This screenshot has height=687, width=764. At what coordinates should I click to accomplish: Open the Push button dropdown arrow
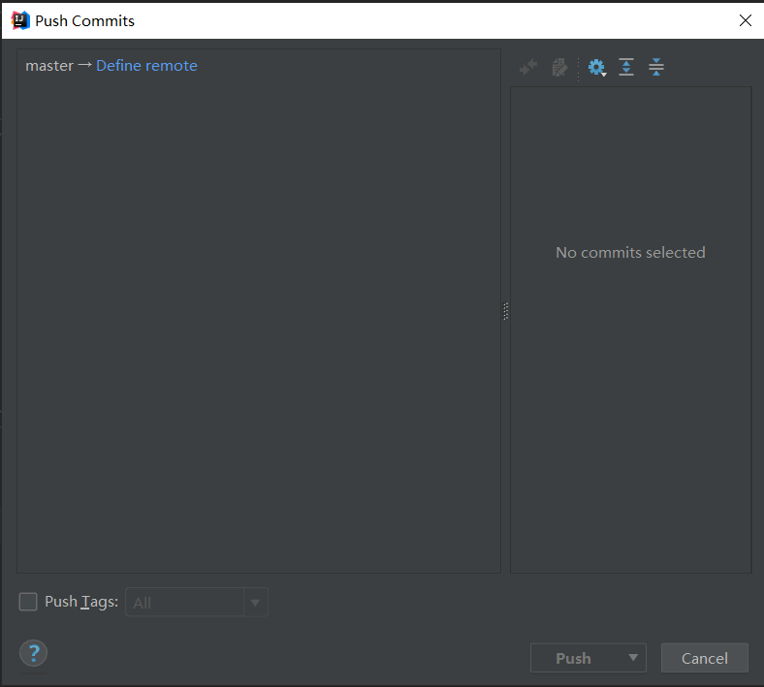pyautogui.click(x=633, y=658)
